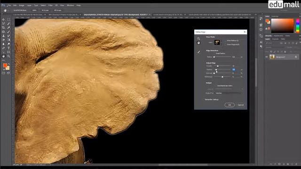Swap foreground and background colors
301x169 pixels.
click(x=8, y=64)
